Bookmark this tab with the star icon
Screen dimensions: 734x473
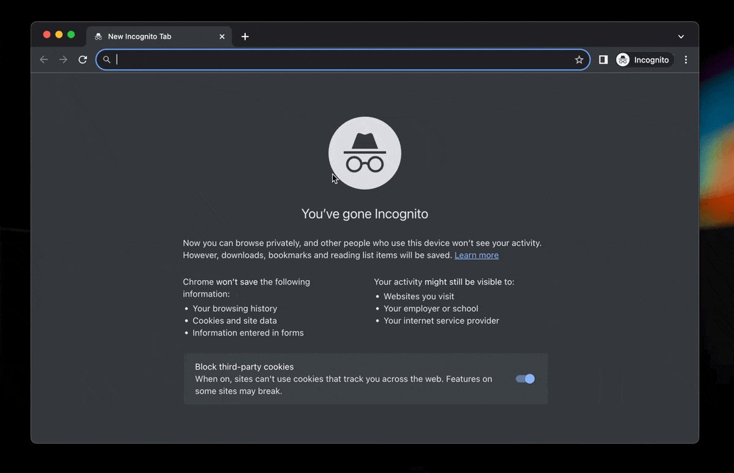point(579,59)
